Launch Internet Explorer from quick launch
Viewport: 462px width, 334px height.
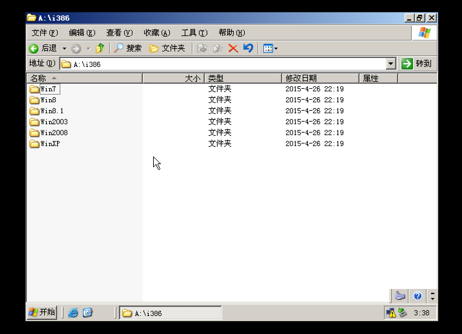pos(73,312)
